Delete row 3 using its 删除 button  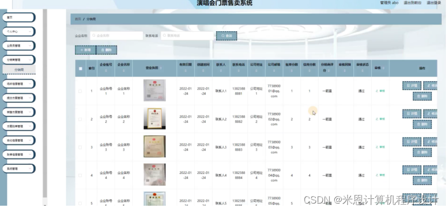pyautogui.click(x=422, y=152)
